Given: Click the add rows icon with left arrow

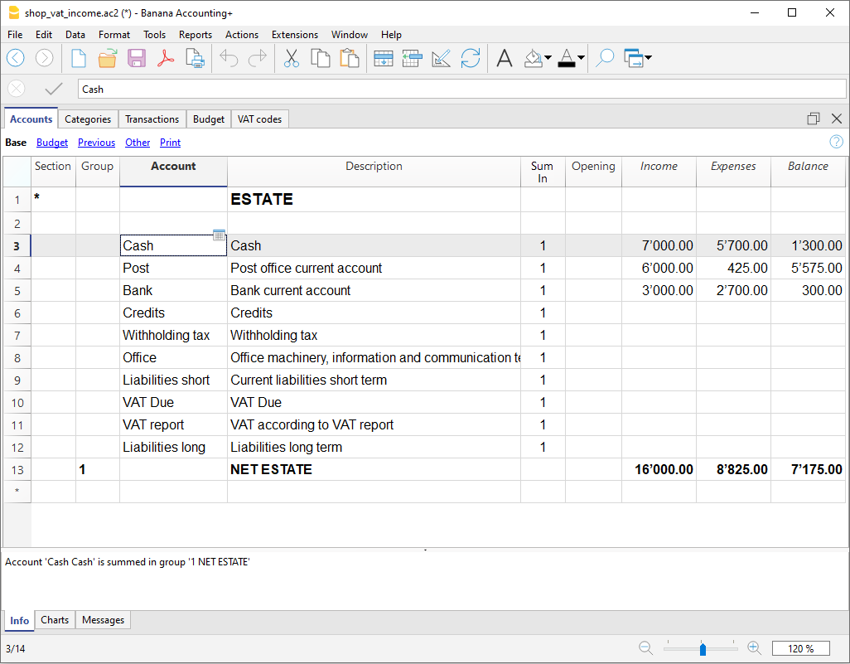Looking at the screenshot, I should click(x=412, y=57).
